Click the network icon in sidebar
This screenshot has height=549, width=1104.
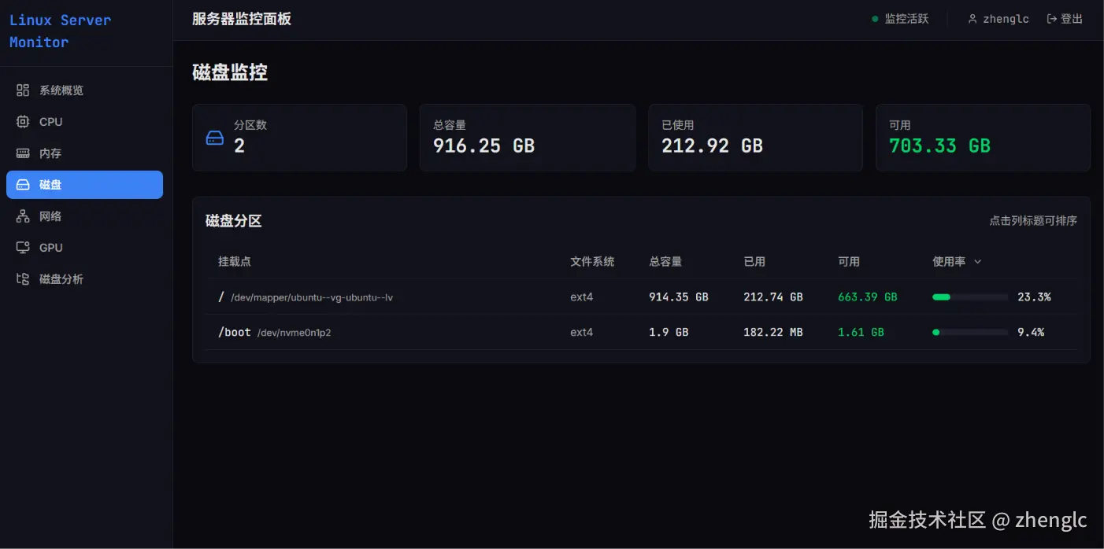(x=23, y=216)
